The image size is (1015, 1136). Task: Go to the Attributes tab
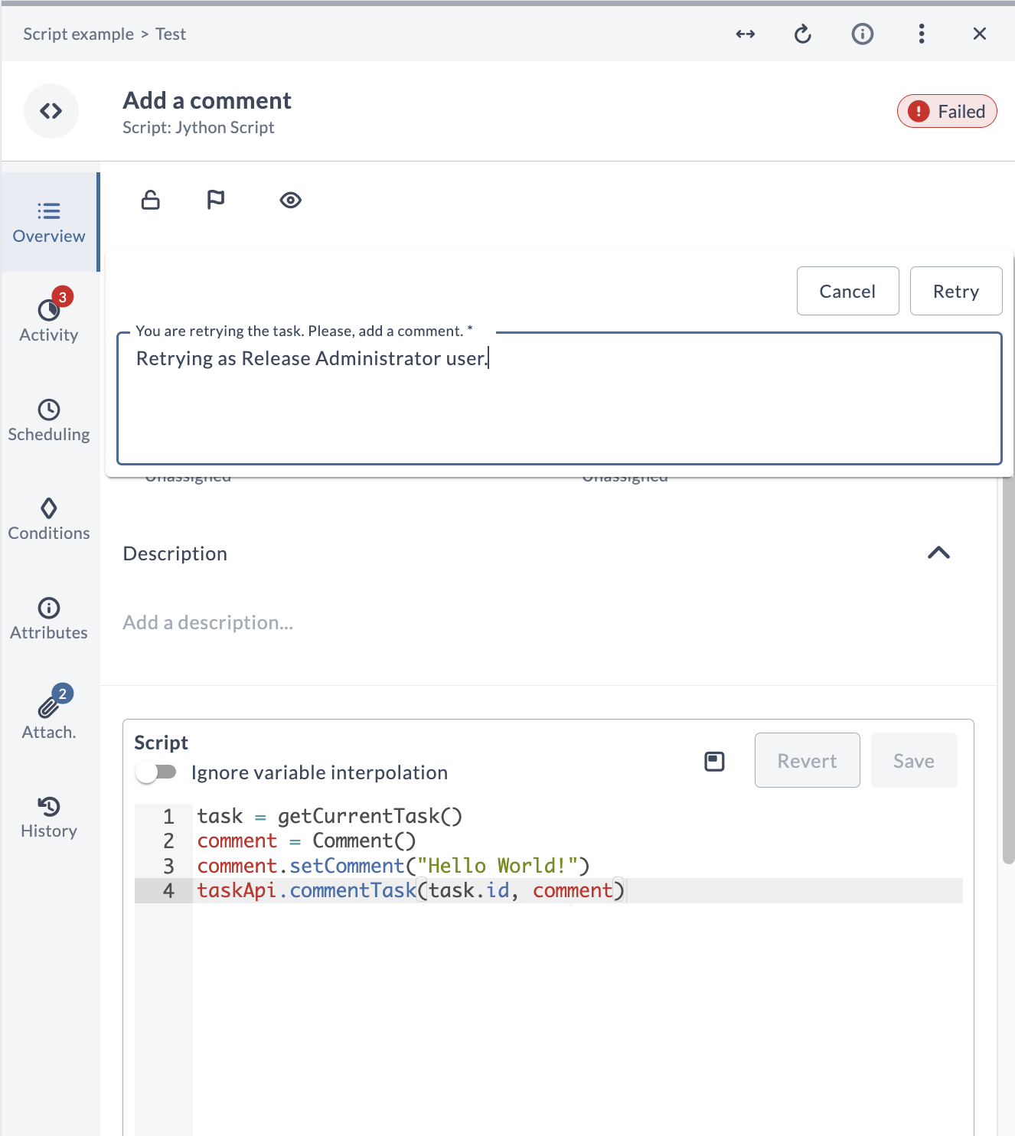[x=49, y=618]
